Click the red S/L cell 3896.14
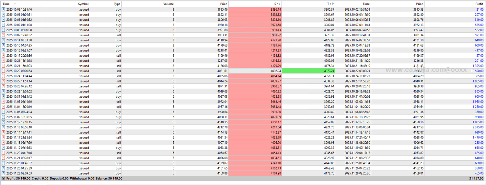This screenshot has width=486, height=185. (x=255, y=9)
